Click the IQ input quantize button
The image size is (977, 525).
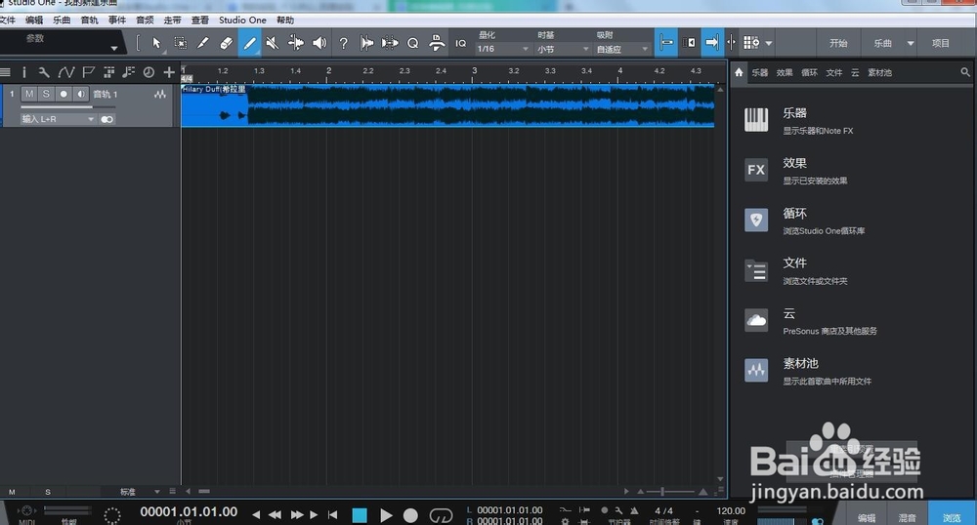pyautogui.click(x=460, y=44)
